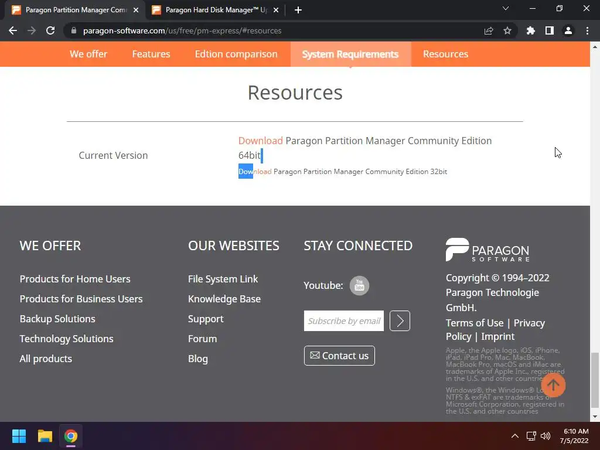Bookmark this page with the star

[507, 30]
